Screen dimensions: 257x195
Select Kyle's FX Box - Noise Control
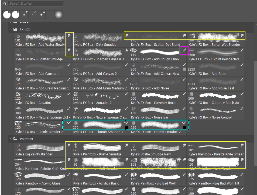215,113
